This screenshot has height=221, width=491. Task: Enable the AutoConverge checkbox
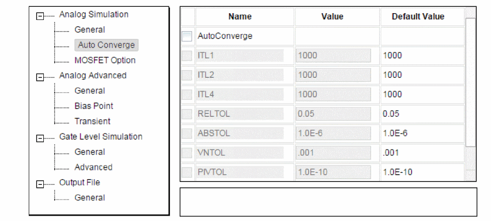click(187, 37)
